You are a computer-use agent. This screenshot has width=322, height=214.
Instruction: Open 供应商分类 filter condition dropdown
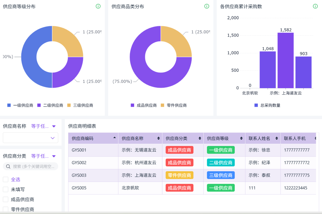(43, 156)
